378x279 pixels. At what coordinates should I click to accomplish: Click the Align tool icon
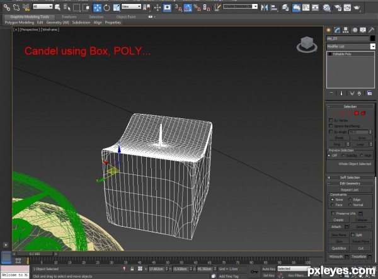pos(274,8)
